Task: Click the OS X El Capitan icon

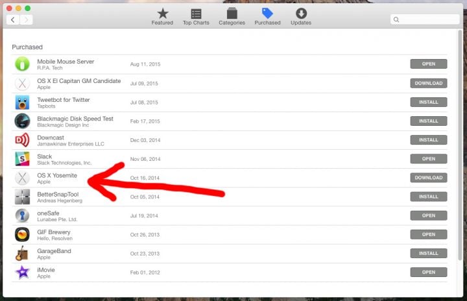Action: 22,83
